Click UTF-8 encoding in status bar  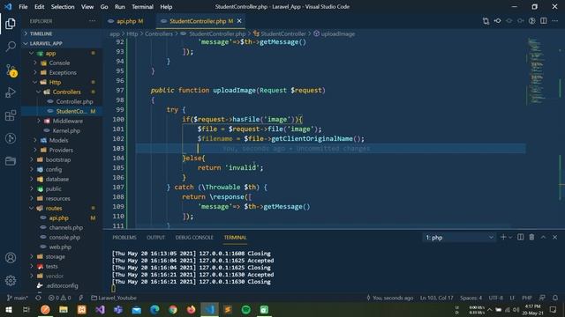(495, 298)
